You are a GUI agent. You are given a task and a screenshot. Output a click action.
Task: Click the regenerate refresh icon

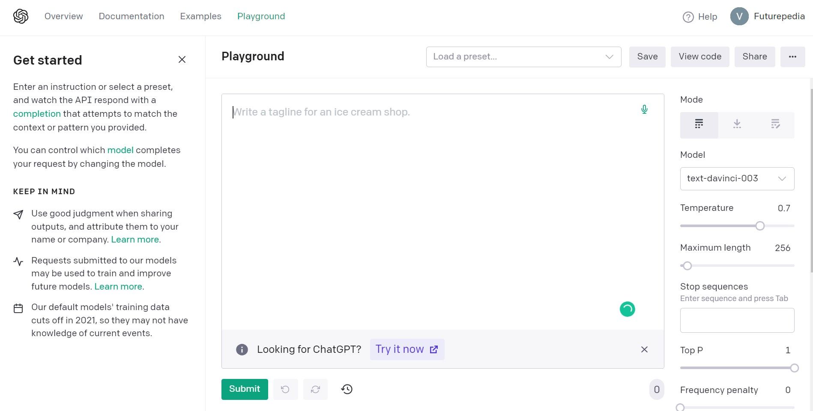pos(315,389)
